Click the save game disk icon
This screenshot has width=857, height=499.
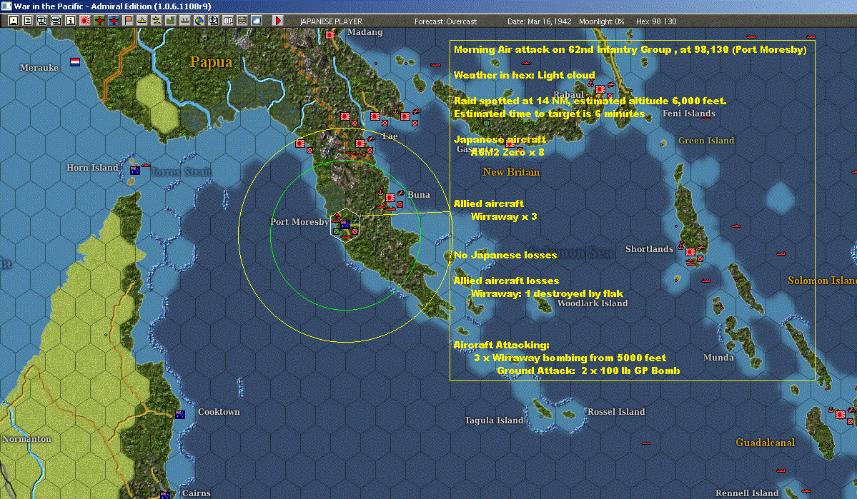tap(14, 21)
